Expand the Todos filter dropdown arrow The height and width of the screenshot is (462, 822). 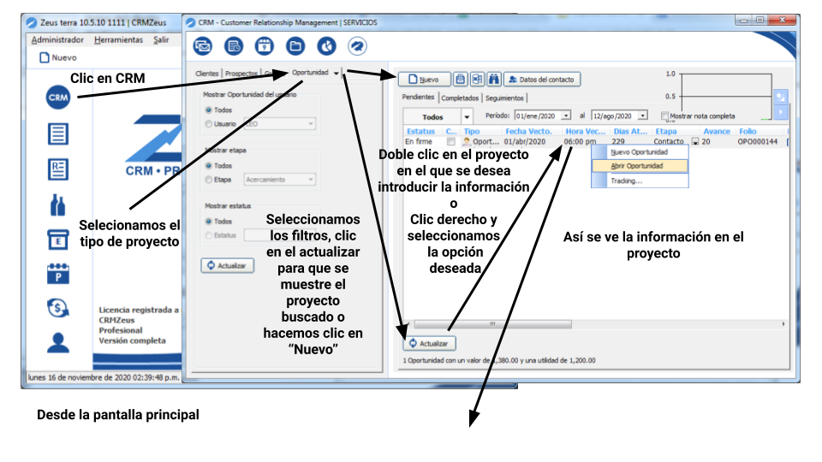467,117
